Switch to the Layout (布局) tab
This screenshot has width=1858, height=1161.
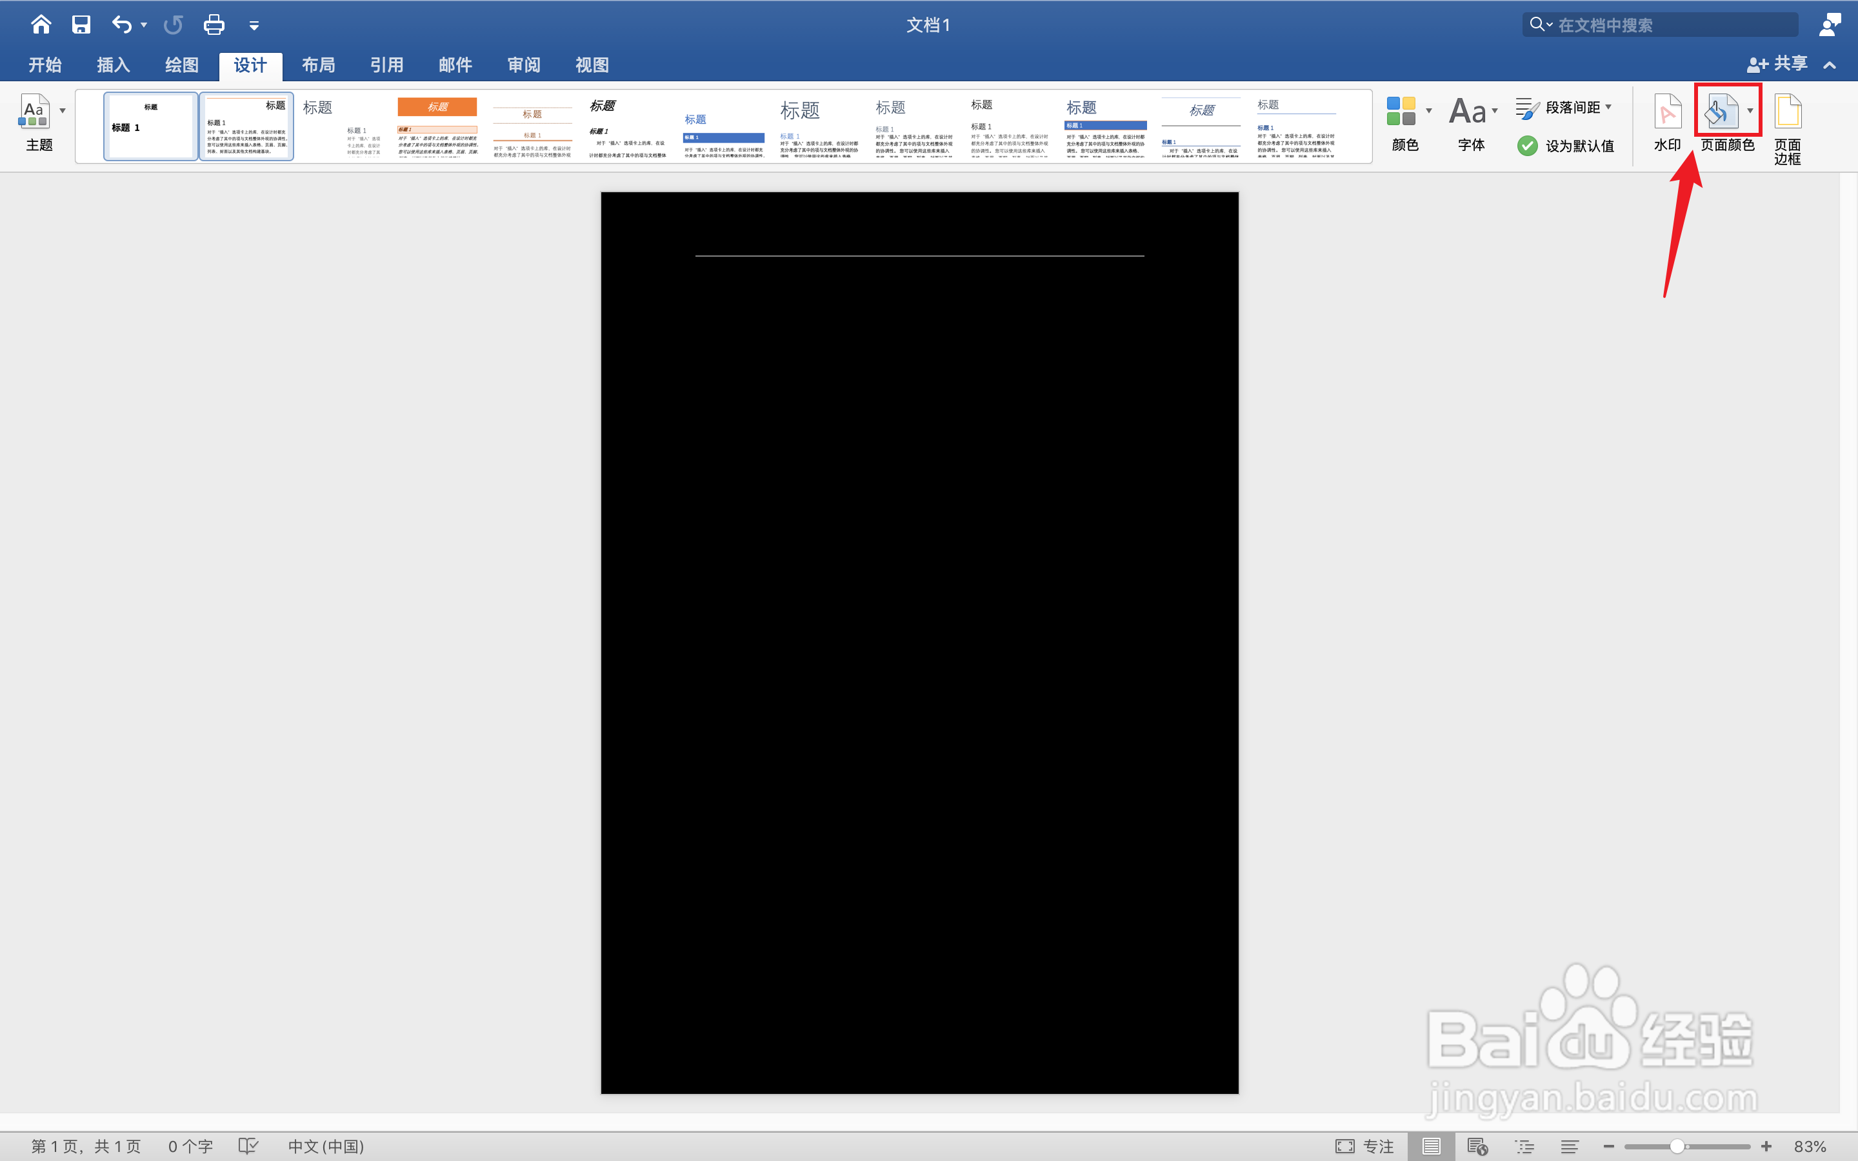click(318, 65)
